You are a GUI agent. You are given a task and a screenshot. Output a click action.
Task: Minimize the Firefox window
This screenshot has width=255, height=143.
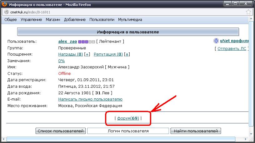[x=228, y=3]
